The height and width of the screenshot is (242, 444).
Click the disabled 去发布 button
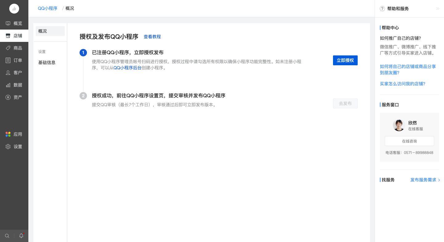(345, 103)
